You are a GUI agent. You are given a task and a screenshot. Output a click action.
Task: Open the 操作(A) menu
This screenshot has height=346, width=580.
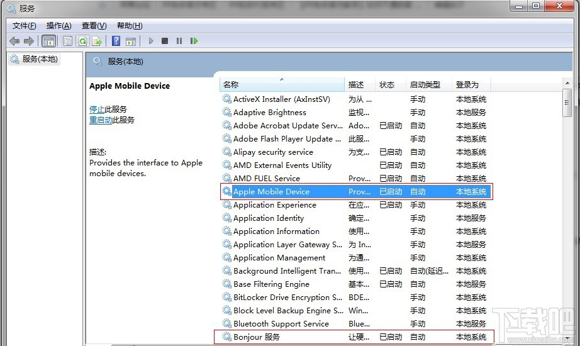tap(59, 26)
